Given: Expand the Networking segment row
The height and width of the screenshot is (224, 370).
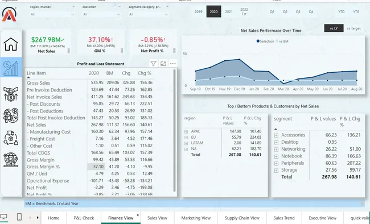Looking at the screenshot, I should coord(276,150).
